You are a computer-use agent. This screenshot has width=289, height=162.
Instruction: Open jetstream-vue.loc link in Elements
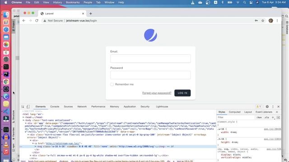pos(63,143)
